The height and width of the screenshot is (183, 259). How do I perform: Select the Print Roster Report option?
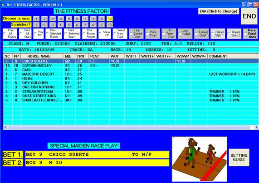click(x=89, y=34)
